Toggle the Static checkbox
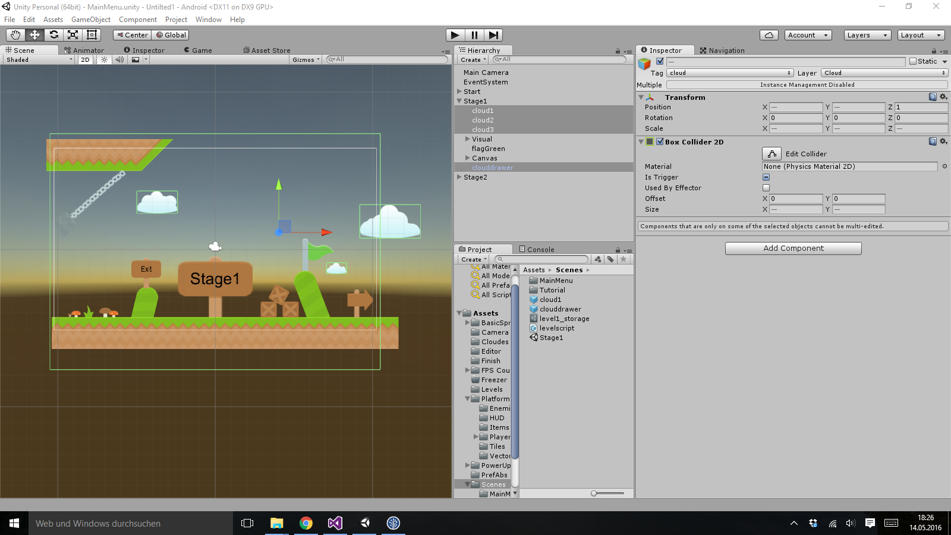This screenshot has width=951, height=535. [x=913, y=61]
